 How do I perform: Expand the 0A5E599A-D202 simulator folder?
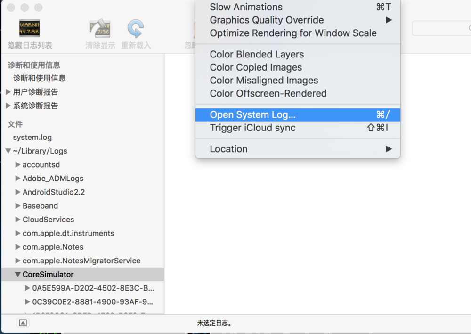(x=27, y=288)
